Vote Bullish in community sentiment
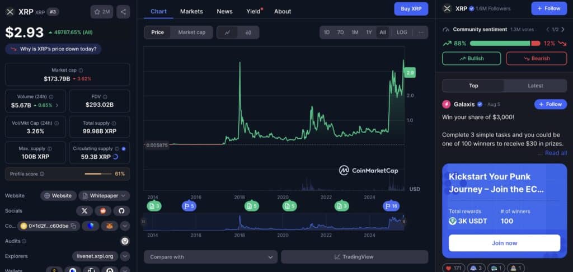 click(471, 59)
